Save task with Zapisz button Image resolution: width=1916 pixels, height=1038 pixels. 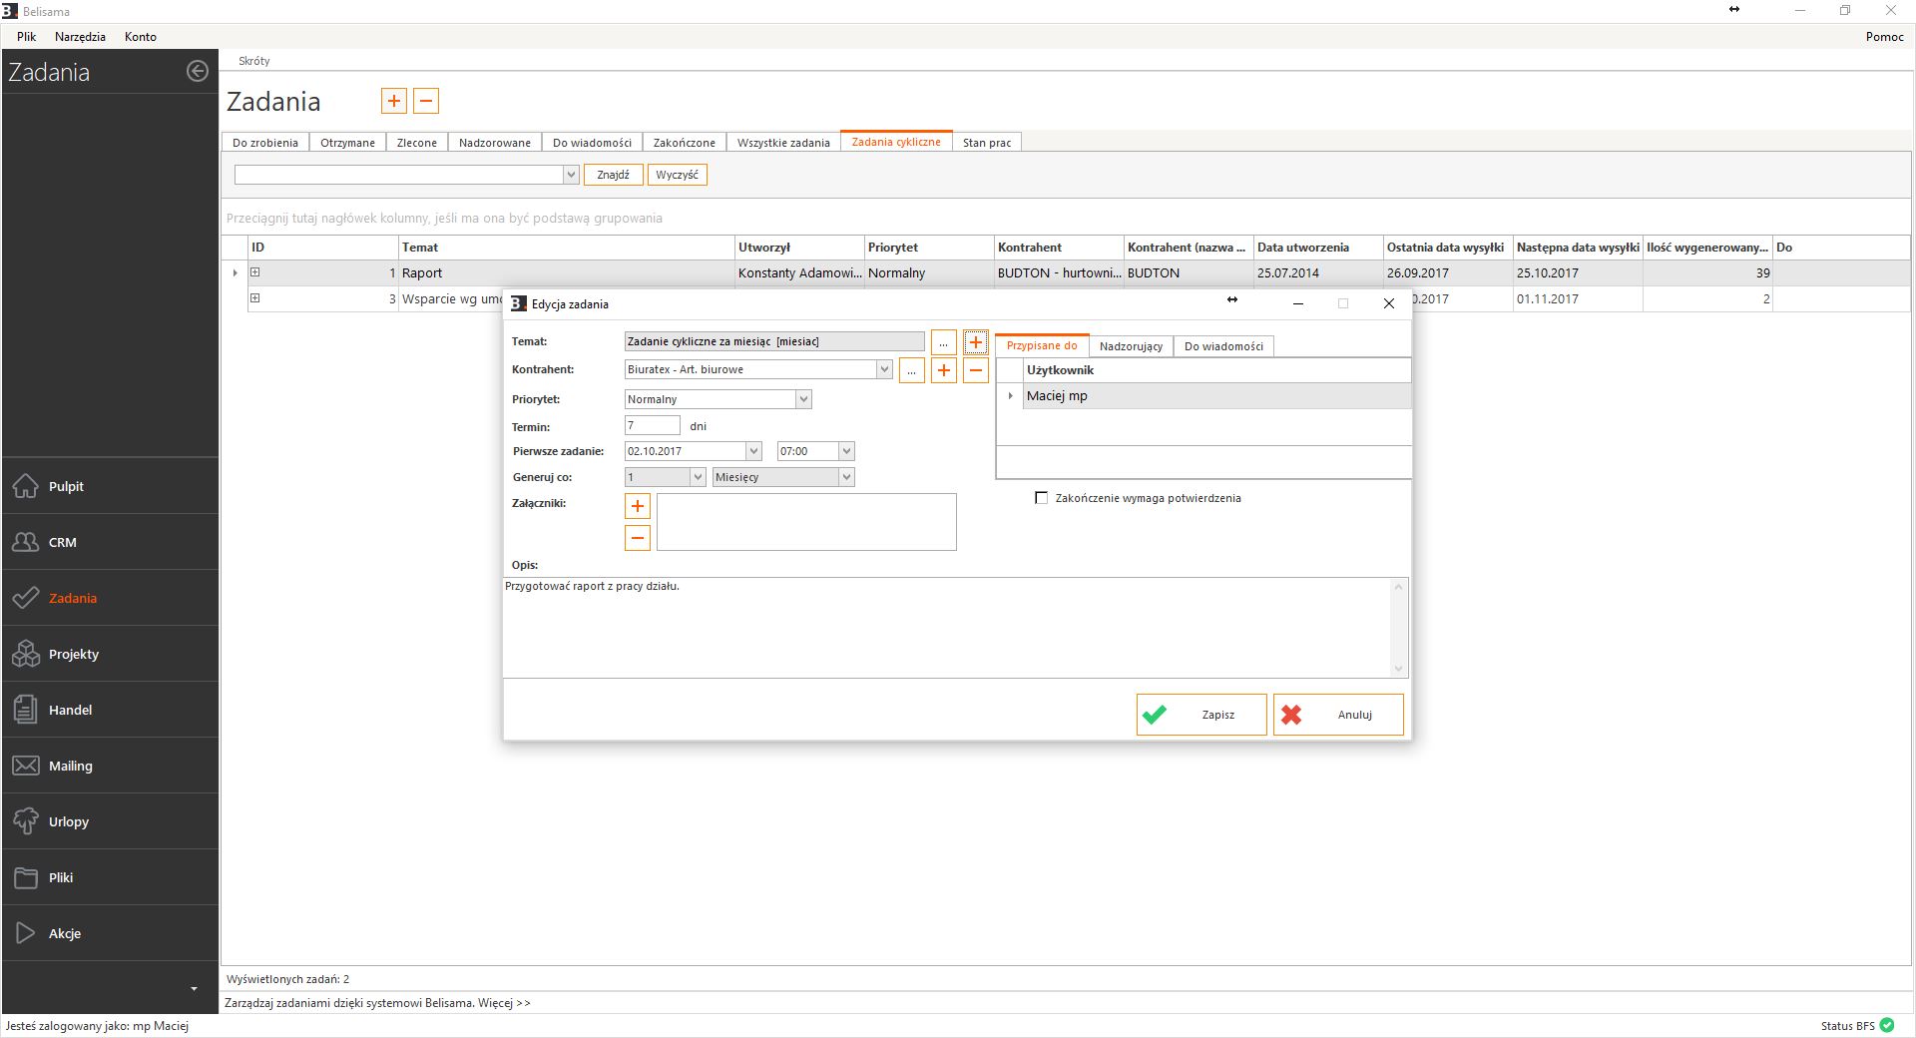[1200, 715]
